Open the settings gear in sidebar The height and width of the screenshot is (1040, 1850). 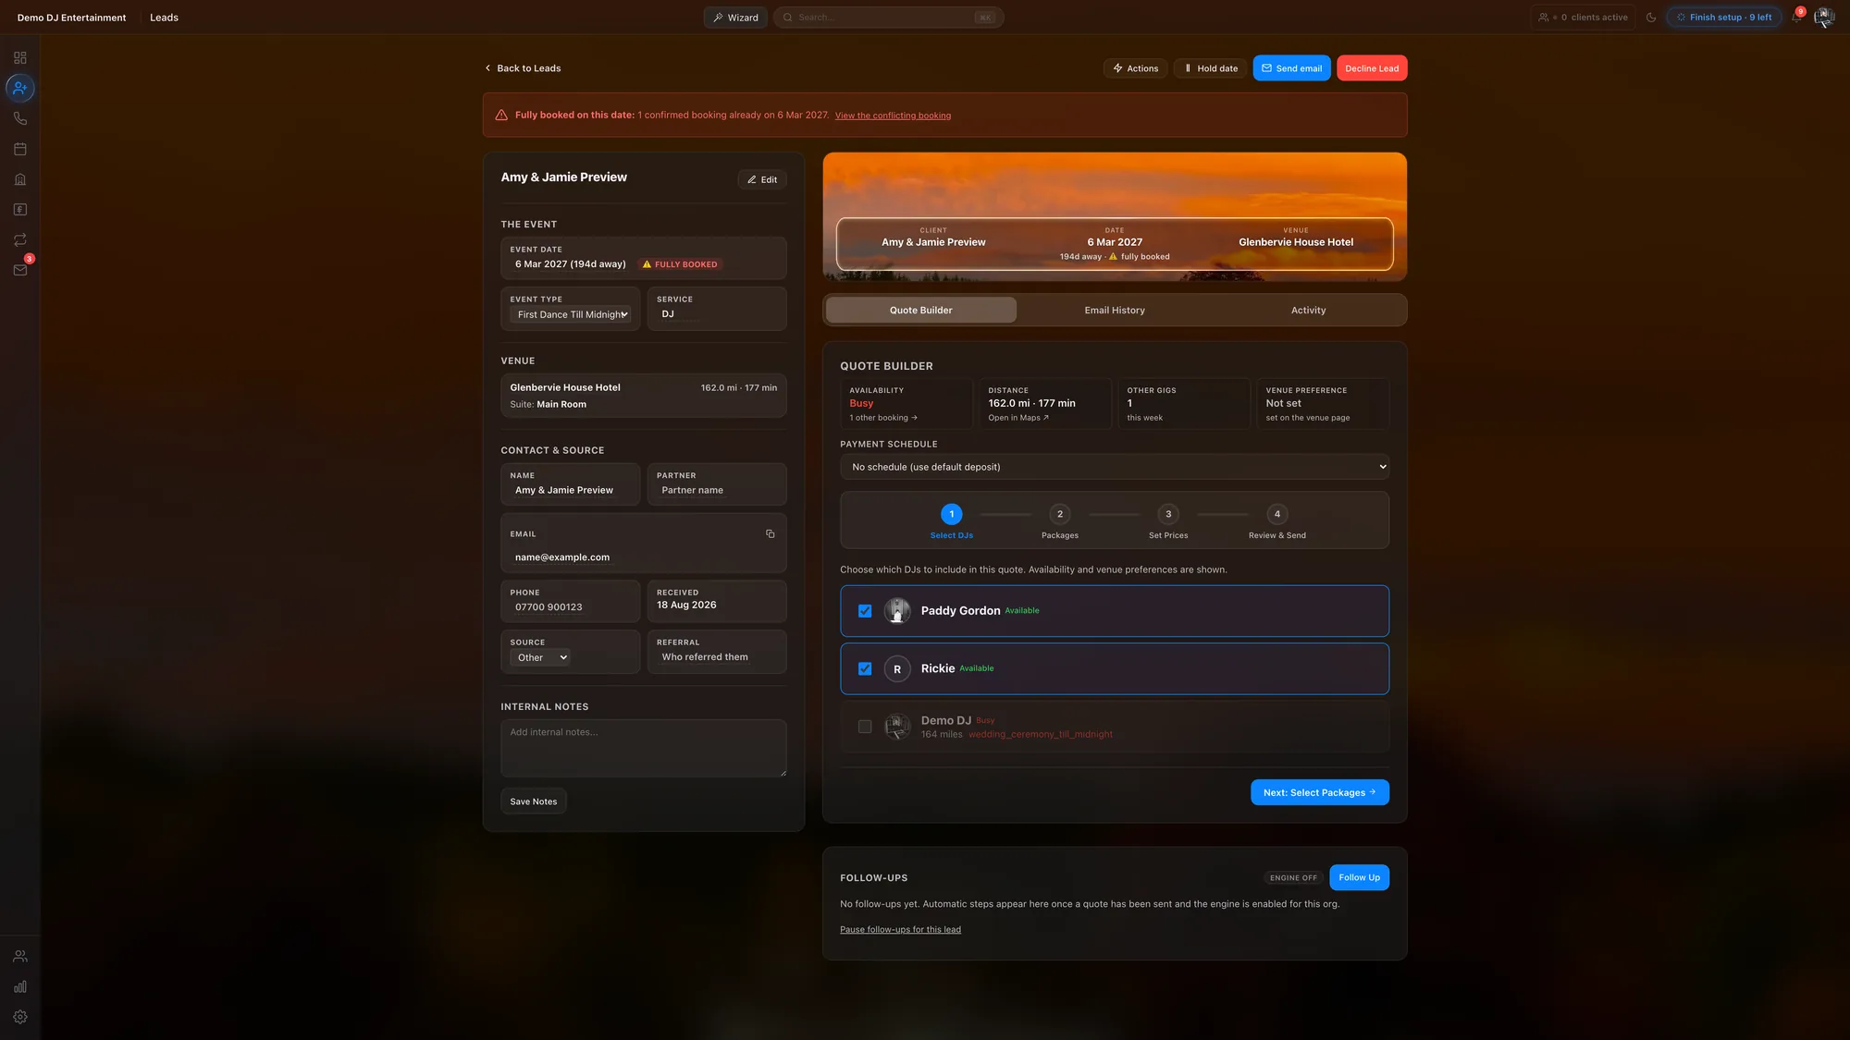pyautogui.click(x=19, y=1018)
